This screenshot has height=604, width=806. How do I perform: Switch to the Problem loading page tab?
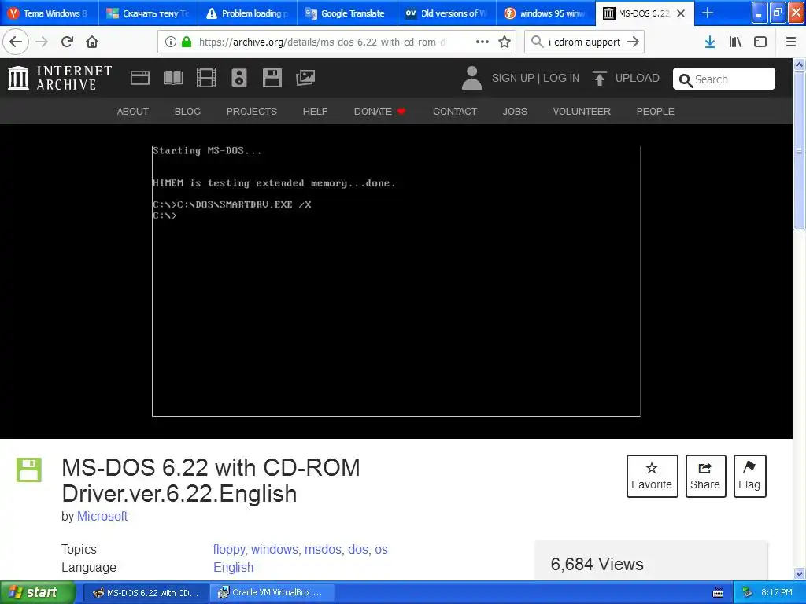(x=248, y=13)
